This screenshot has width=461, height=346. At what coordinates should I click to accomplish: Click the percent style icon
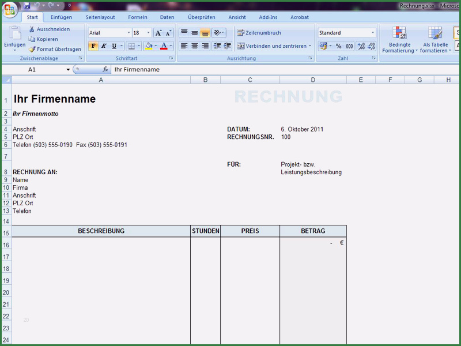point(338,46)
